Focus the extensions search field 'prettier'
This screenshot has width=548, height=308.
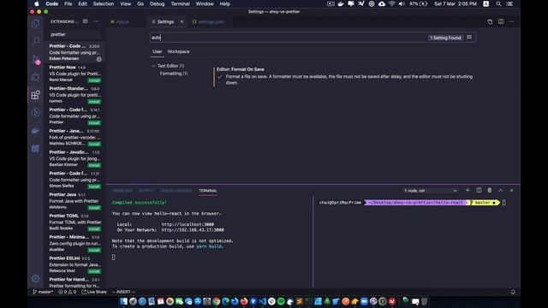pyautogui.click(x=74, y=34)
